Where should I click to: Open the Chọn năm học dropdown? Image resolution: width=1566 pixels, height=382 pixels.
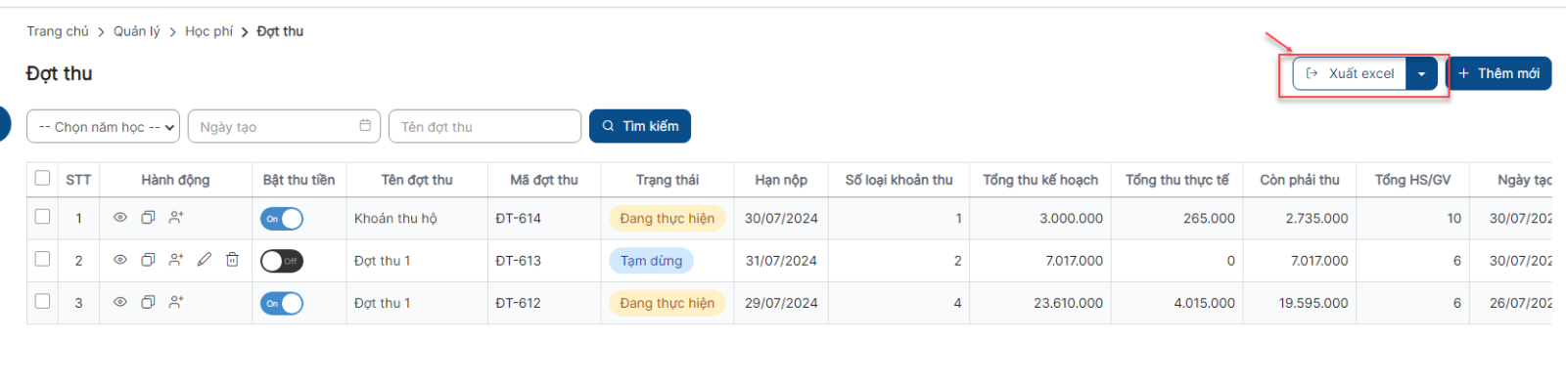point(103,126)
